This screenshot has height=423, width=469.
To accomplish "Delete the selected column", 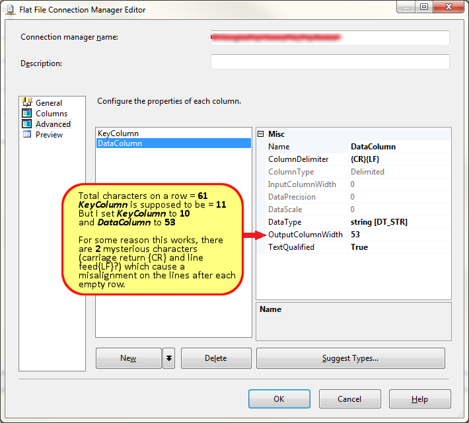I will pos(216,358).
